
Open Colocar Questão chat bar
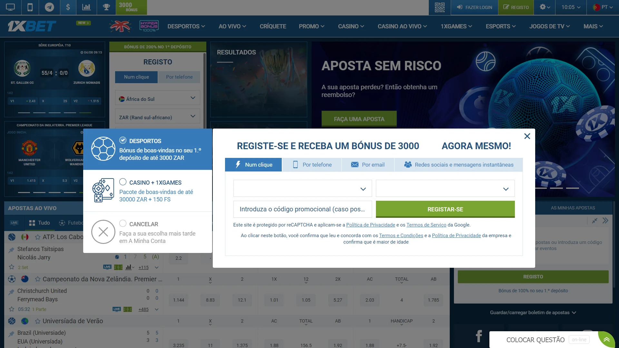pos(544,340)
